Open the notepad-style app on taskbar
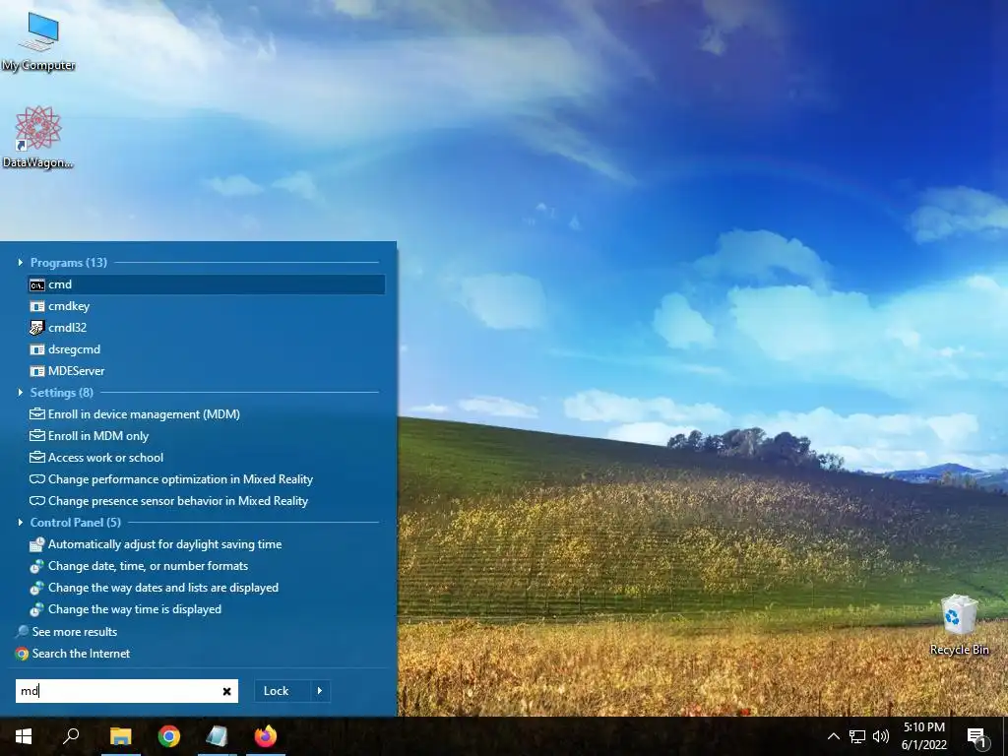1008x756 pixels. pyautogui.click(x=218, y=736)
